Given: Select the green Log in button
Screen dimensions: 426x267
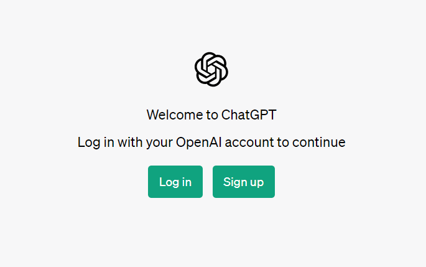Looking at the screenshot, I should [x=175, y=182].
